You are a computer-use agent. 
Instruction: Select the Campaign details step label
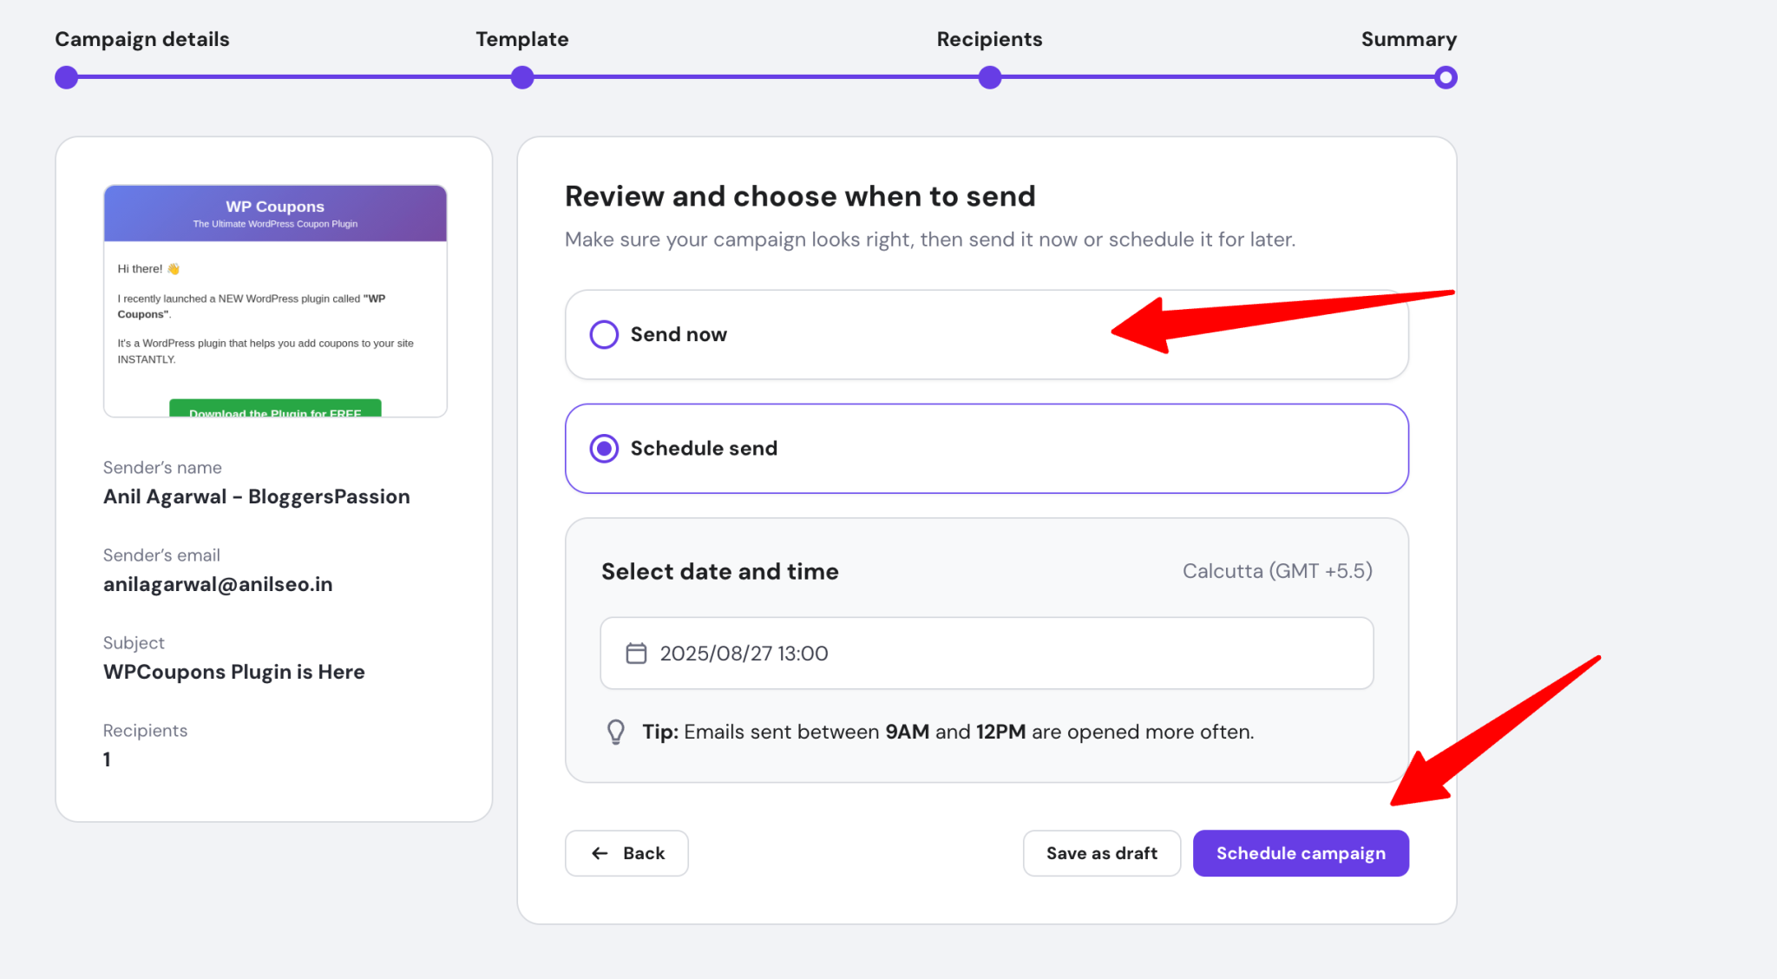[x=142, y=39]
